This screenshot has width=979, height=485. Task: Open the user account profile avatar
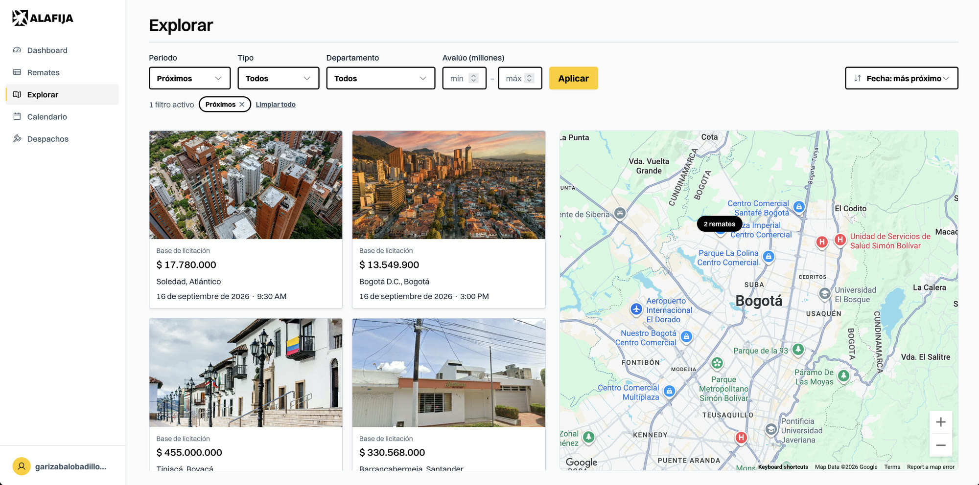click(x=22, y=466)
